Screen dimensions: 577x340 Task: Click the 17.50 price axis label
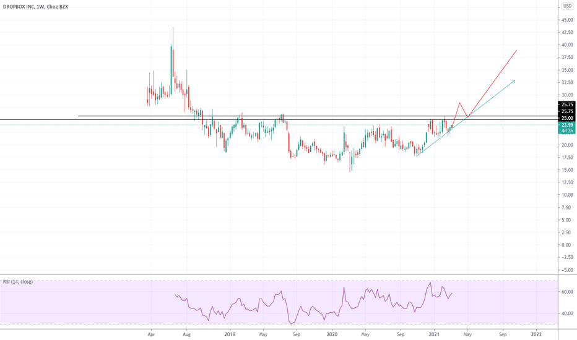point(567,157)
